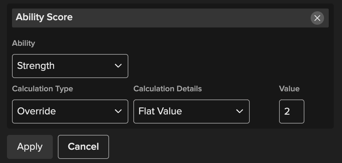Open the Calculation Details dropdown

191,112
